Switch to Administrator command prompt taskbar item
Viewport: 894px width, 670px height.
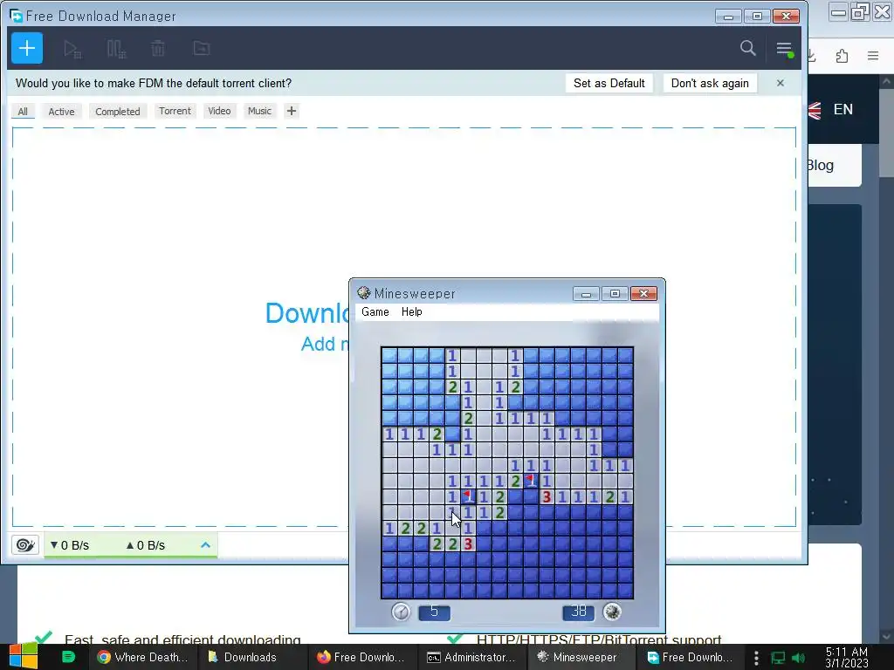471,658
